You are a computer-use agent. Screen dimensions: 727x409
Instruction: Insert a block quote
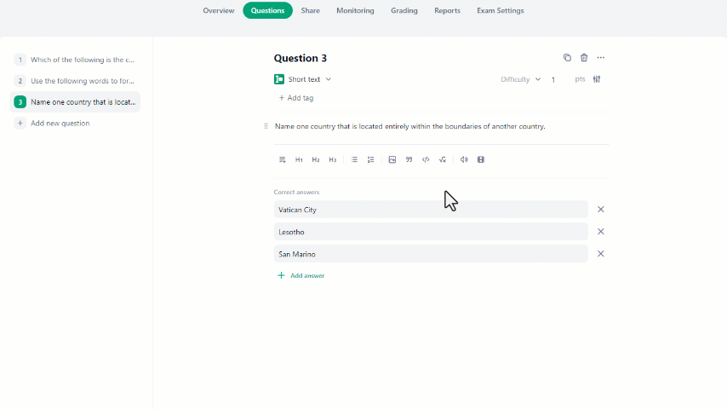409,159
